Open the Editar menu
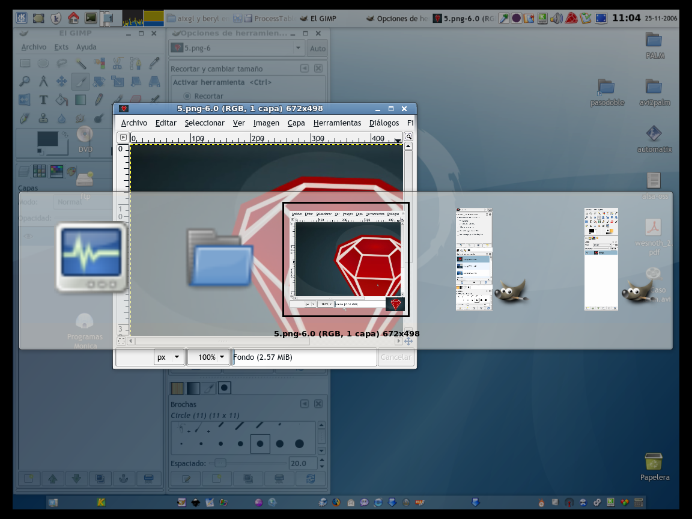Image resolution: width=692 pixels, height=519 pixels. (x=166, y=123)
